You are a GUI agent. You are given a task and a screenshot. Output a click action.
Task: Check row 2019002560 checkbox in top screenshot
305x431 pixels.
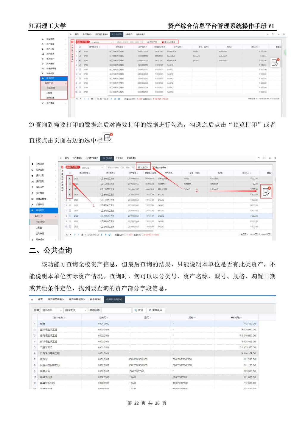(80, 69)
